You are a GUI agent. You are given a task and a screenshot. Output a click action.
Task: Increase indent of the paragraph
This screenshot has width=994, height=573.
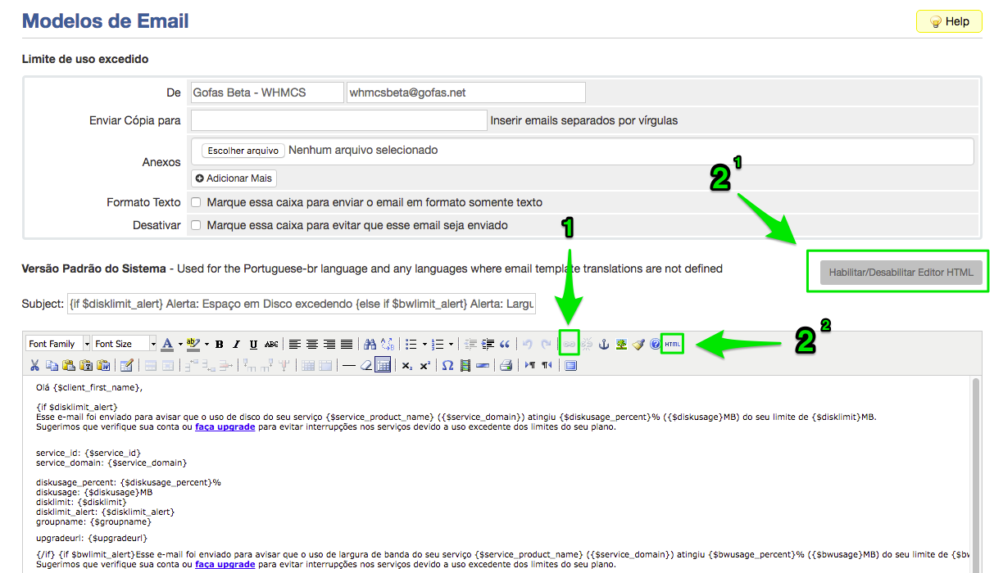[488, 345]
